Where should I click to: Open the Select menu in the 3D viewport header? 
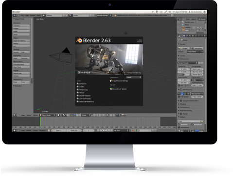click(x=29, y=115)
